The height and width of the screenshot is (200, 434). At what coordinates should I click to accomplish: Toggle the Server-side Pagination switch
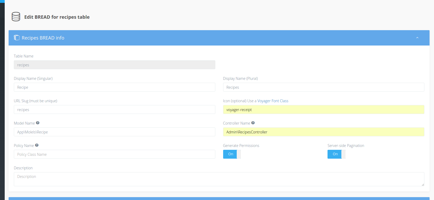(x=336, y=154)
